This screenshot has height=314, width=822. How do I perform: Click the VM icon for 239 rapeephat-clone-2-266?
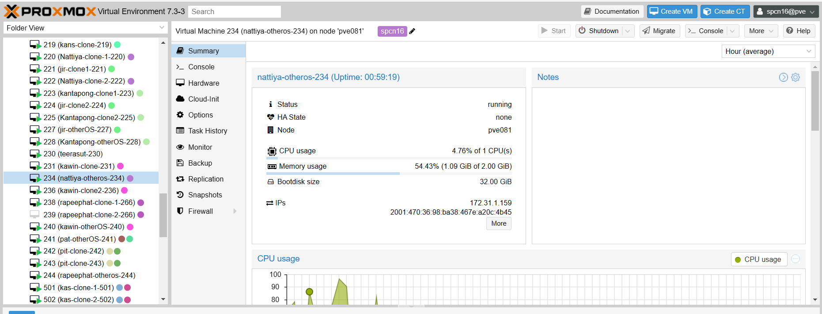point(34,215)
